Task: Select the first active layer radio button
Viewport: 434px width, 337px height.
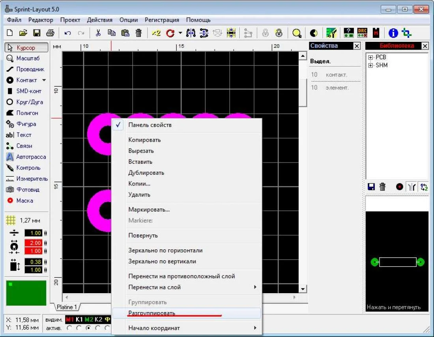Action: (x=69, y=328)
